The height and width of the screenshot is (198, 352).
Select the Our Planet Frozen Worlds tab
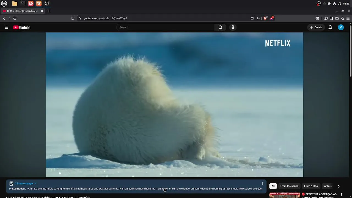[23, 11]
